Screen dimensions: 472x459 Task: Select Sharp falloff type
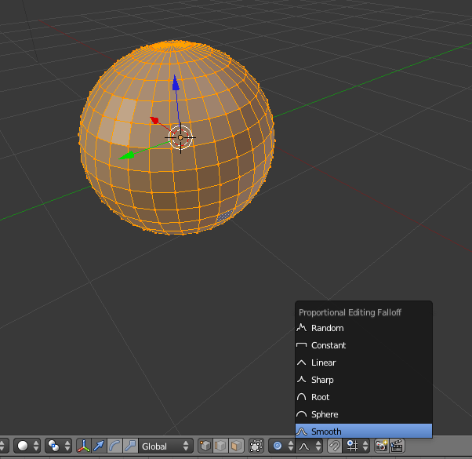(x=322, y=380)
